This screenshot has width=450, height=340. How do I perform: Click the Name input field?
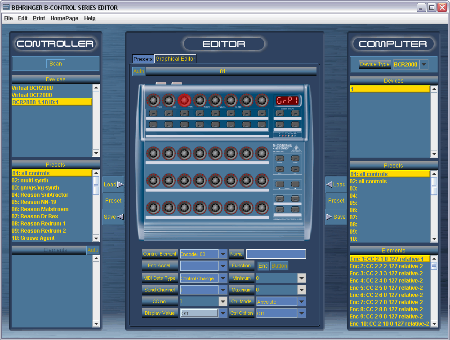[x=276, y=254]
